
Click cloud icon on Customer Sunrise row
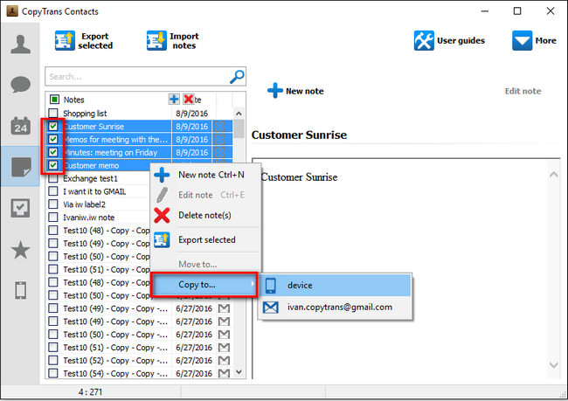[x=219, y=127]
